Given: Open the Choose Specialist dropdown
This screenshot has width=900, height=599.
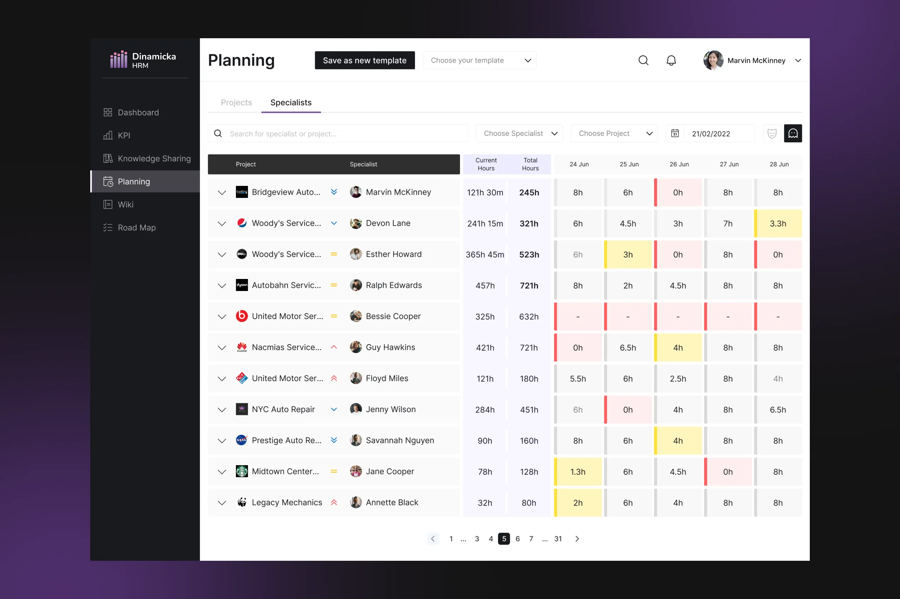Looking at the screenshot, I should tap(519, 133).
